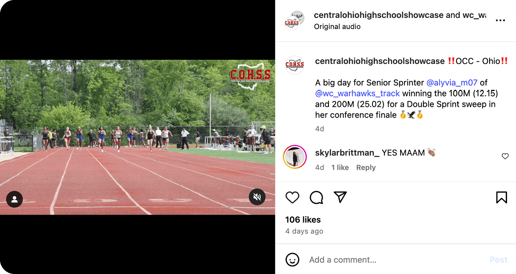The image size is (516, 274).
Task: View the 1 like on the comment
Action: coord(340,168)
